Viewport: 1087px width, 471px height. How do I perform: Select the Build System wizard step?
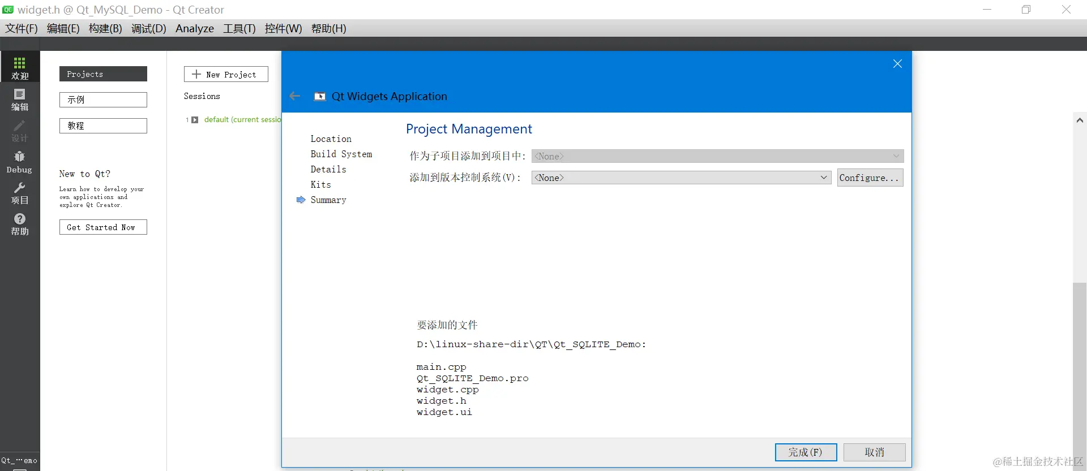(341, 154)
